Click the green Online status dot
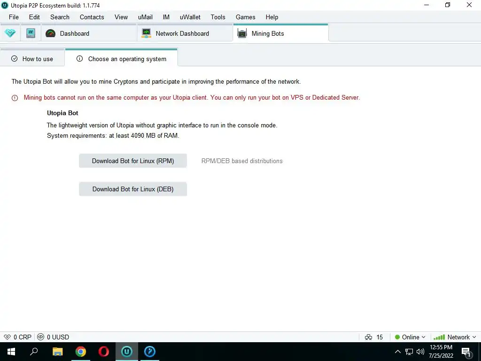Image resolution: width=481 pixels, height=361 pixels. pos(397,337)
